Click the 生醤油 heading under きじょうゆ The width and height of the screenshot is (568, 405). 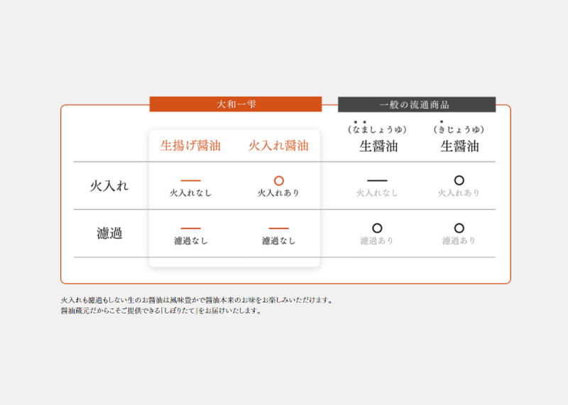459,146
